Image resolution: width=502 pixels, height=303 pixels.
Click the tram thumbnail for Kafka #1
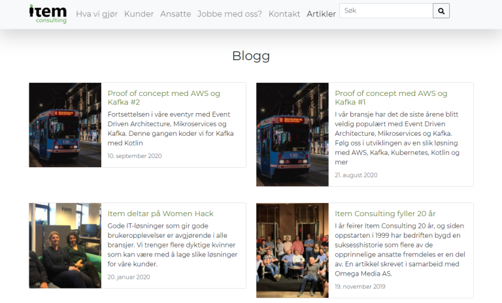[292, 135]
